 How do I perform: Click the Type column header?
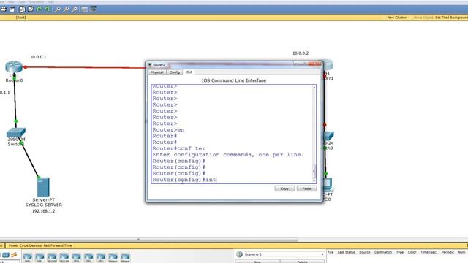coord(400,252)
